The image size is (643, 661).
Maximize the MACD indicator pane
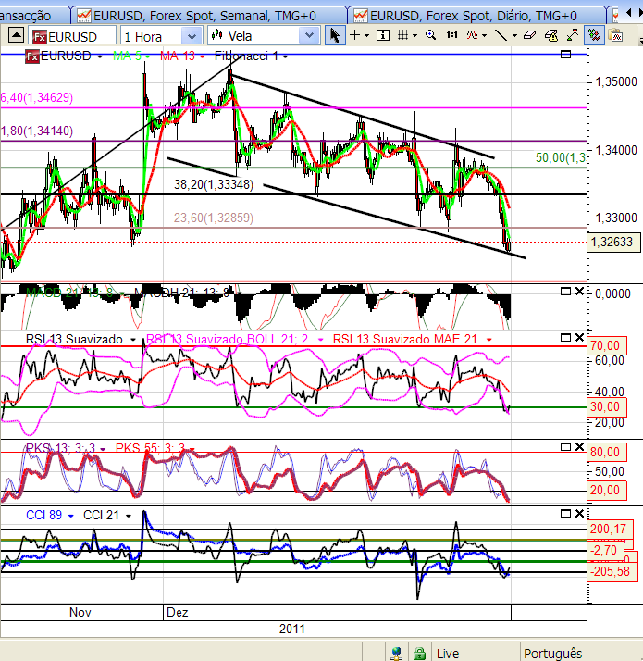click(x=566, y=292)
